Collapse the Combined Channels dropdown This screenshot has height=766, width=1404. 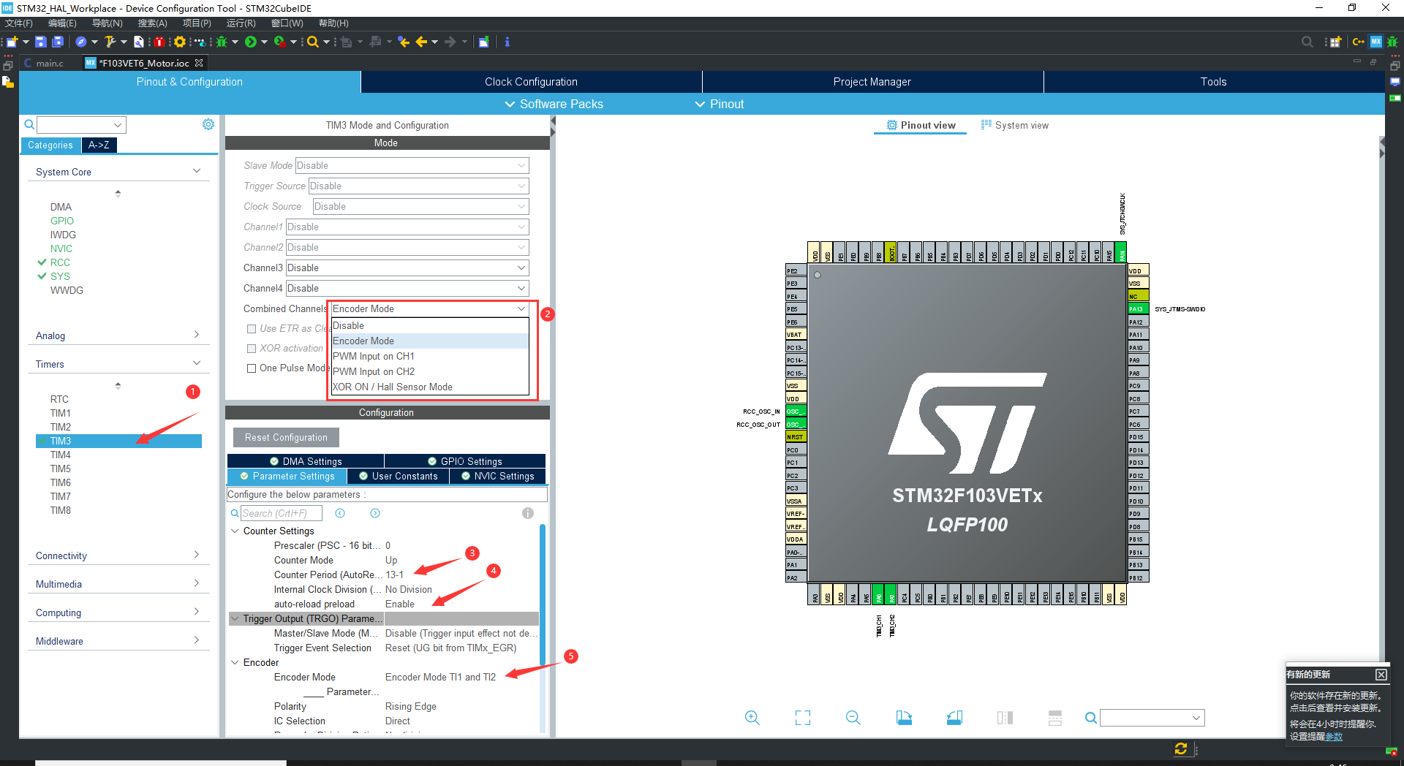point(521,309)
